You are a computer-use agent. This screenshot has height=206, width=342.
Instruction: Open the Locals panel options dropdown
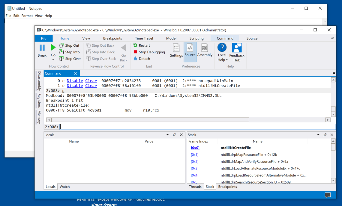pyautogui.click(x=167, y=135)
